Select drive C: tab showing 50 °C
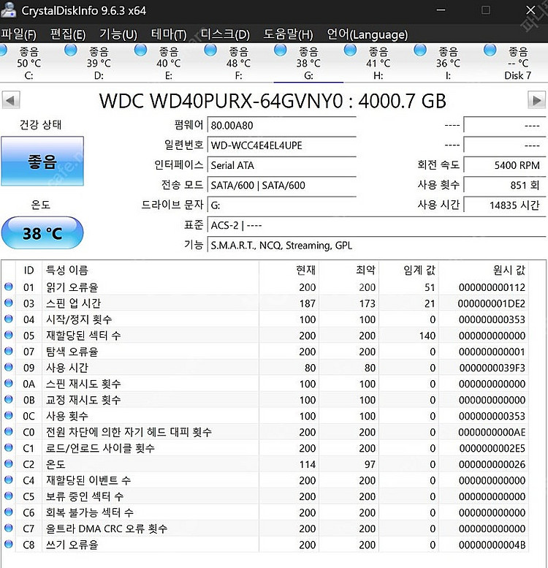The width and height of the screenshot is (548, 568). [x=29, y=63]
